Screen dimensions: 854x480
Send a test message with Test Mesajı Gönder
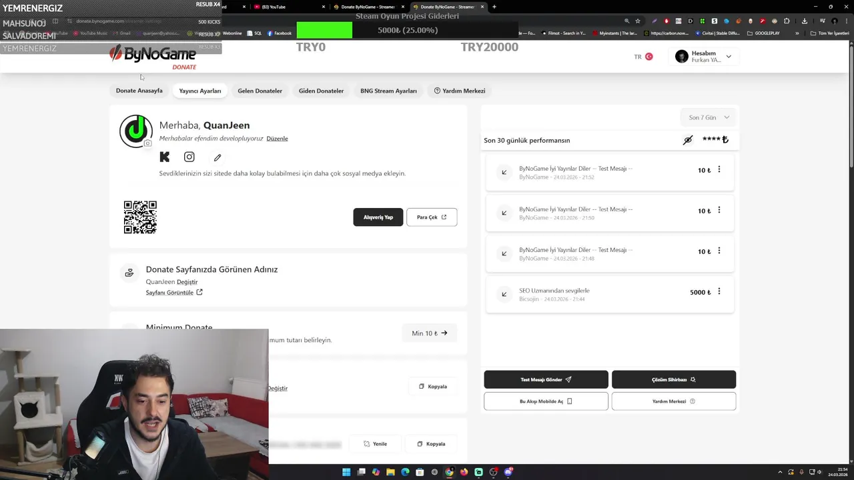(x=546, y=379)
